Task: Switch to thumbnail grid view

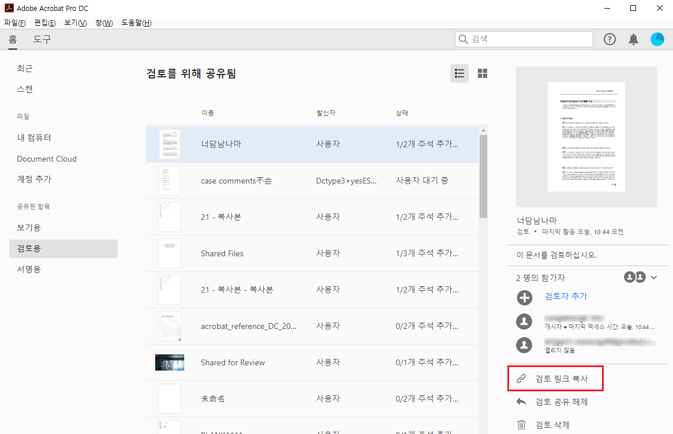Action: click(x=483, y=73)
